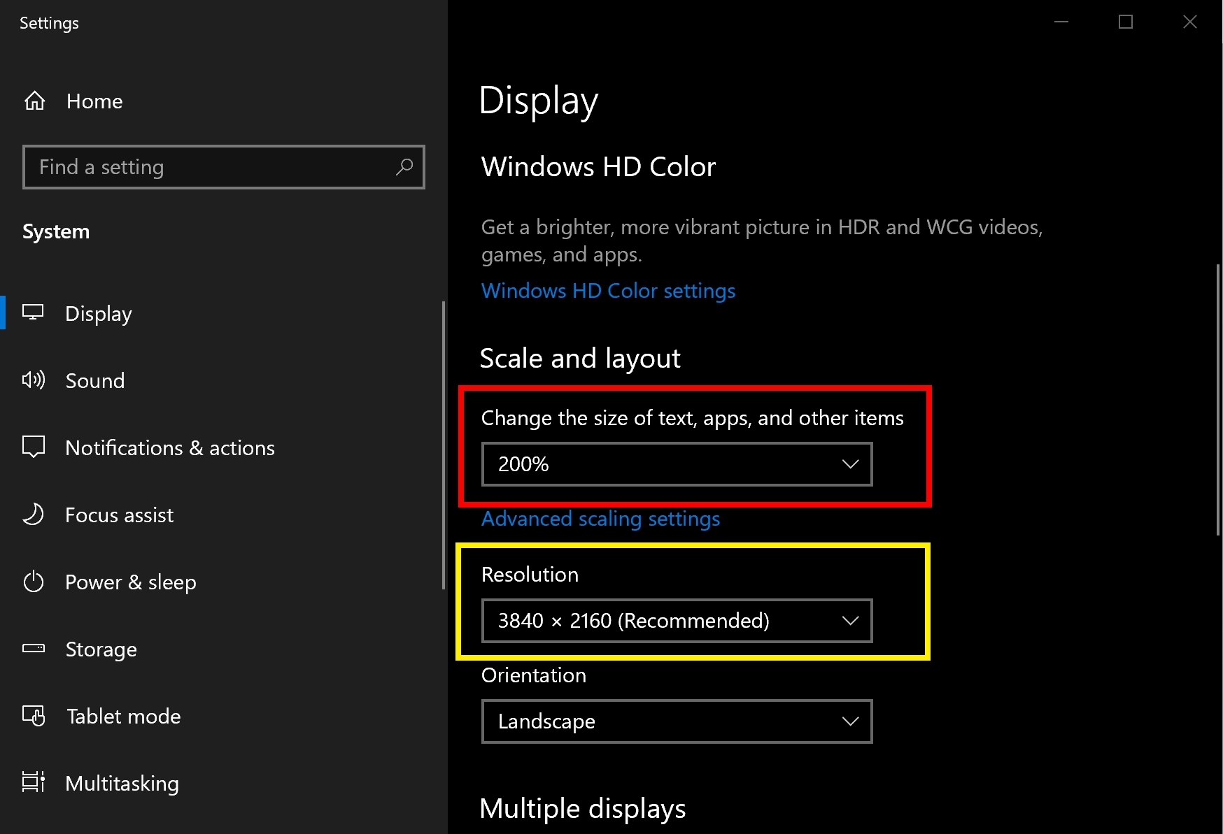Select Display in the sidebar

224,313
